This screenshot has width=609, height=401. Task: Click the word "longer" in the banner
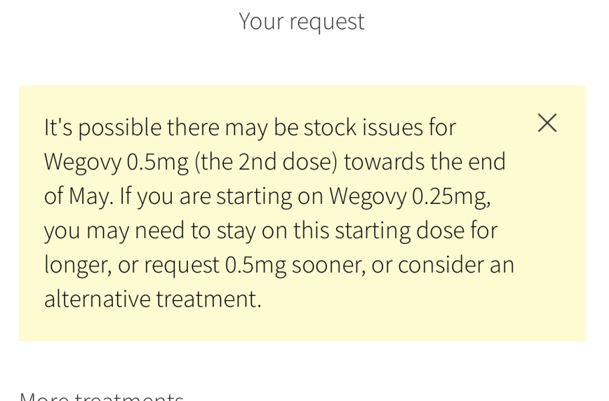tap(76, 265)
